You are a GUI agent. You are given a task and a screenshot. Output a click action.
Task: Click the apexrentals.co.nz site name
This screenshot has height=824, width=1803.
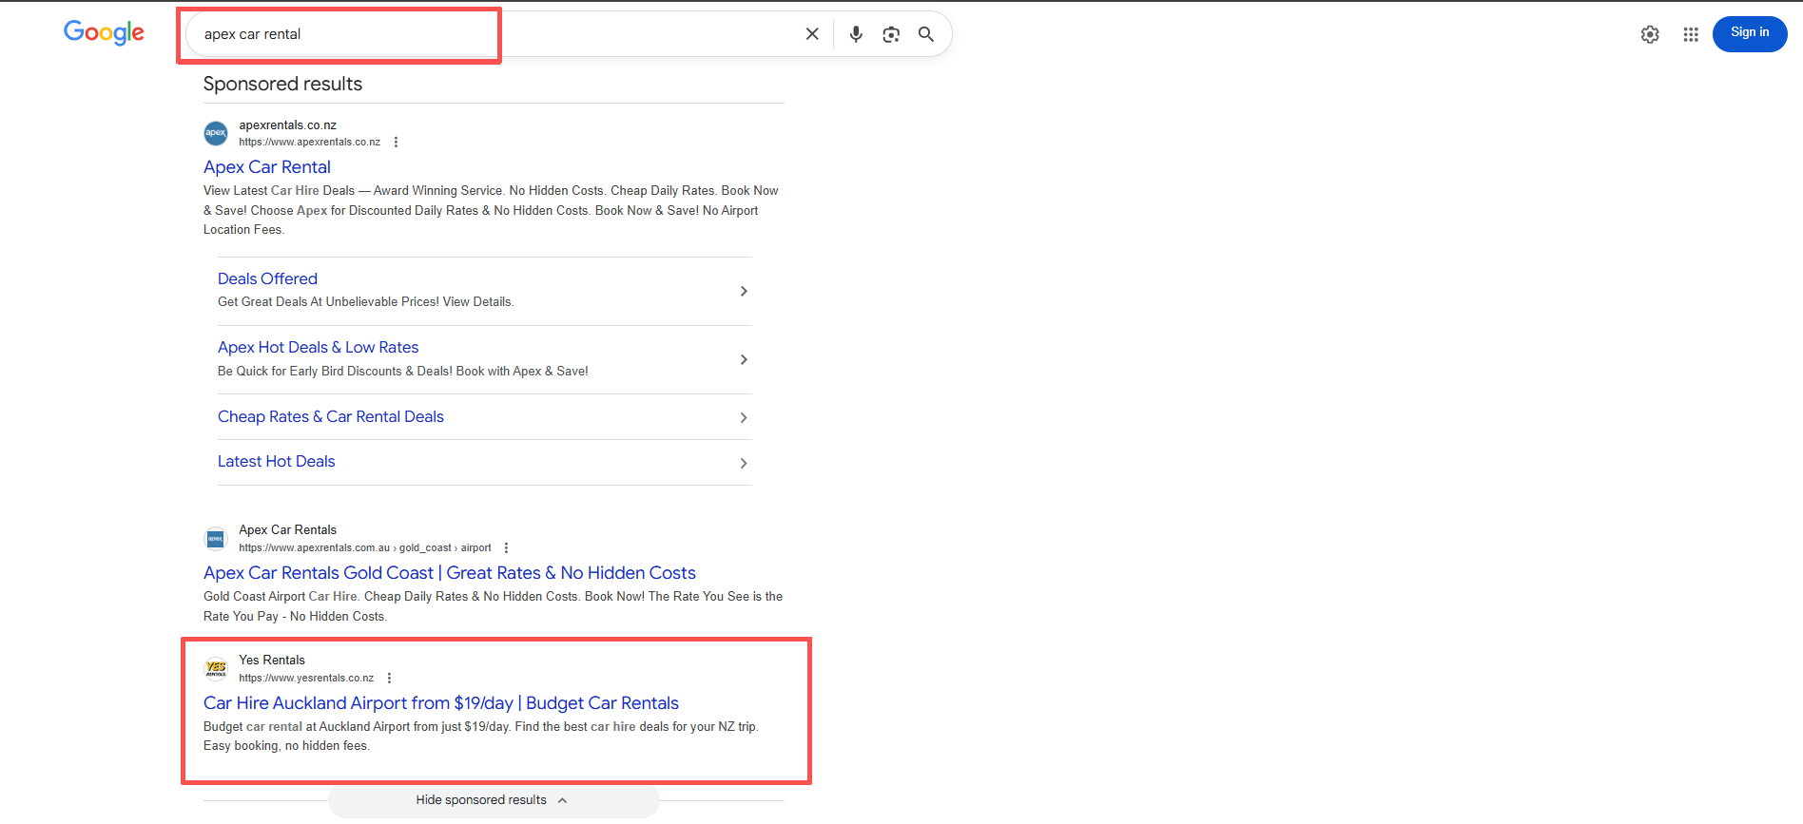click(x=287, y=125)
